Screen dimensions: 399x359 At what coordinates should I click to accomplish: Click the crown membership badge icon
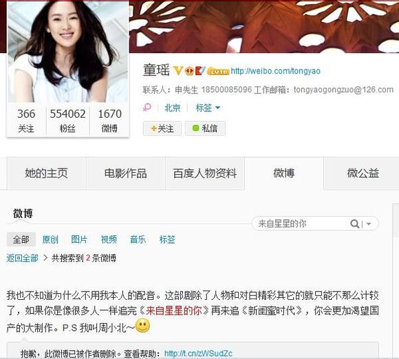(189, 71)
